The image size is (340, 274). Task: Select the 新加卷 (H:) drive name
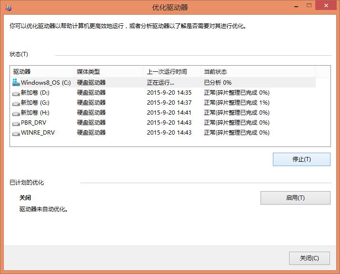point(35,113)
